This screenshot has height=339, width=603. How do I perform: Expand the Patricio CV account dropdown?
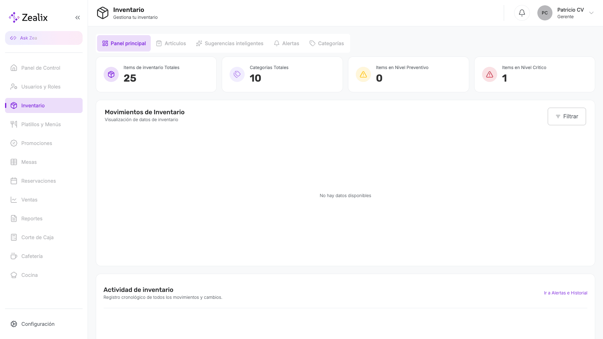click(x=591, y=13)
